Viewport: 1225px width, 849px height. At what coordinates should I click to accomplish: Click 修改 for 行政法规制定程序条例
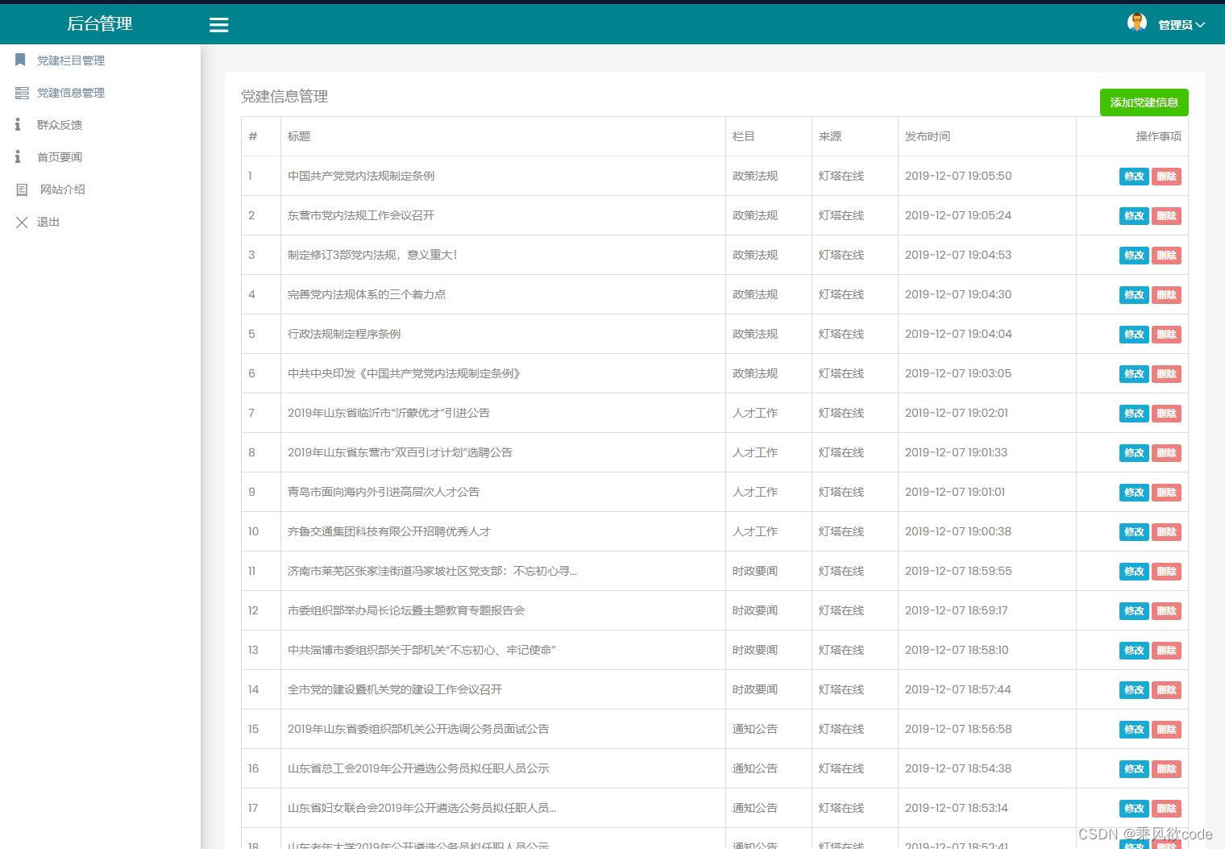click(1134, 335)
